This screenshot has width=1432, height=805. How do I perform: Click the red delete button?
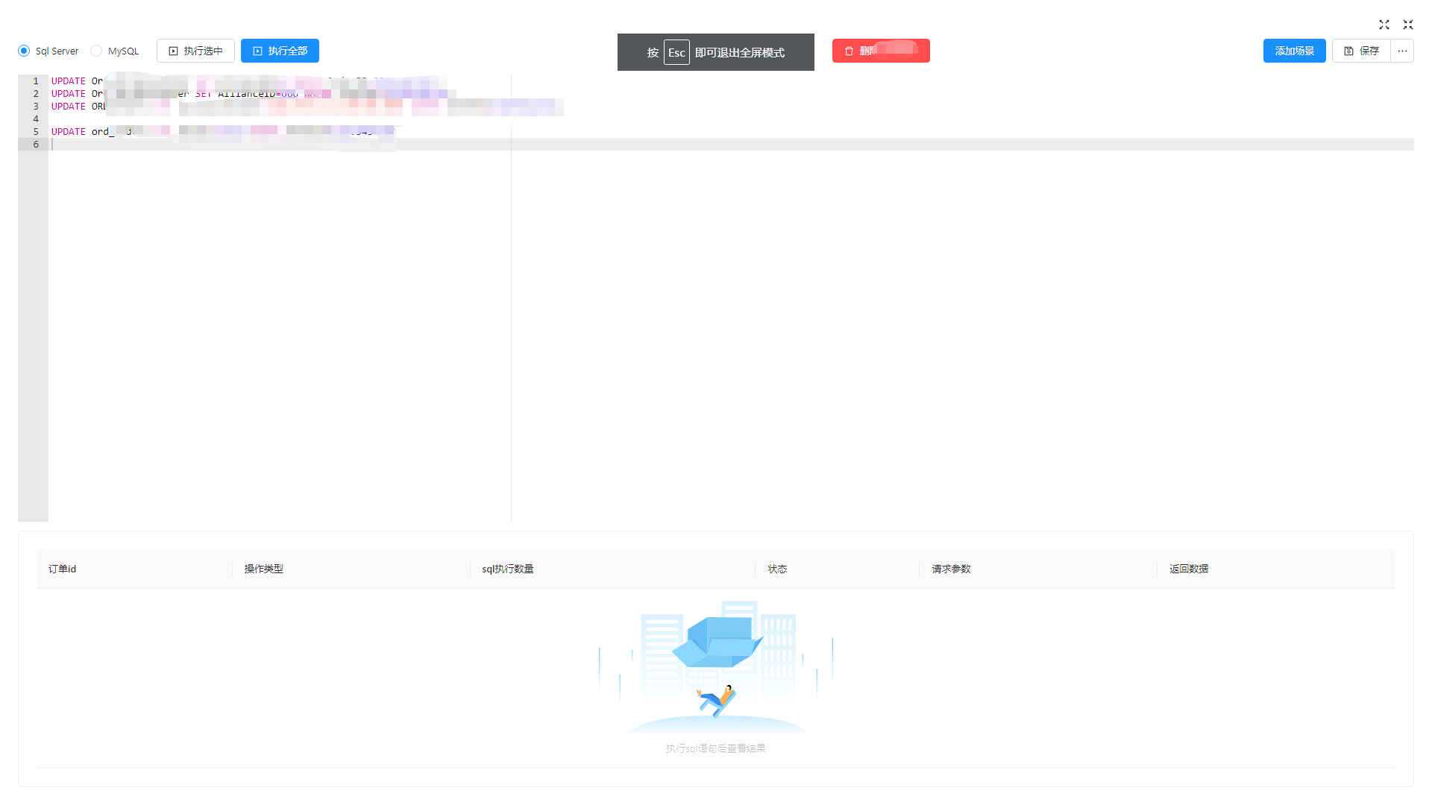(x=881, y=51)
